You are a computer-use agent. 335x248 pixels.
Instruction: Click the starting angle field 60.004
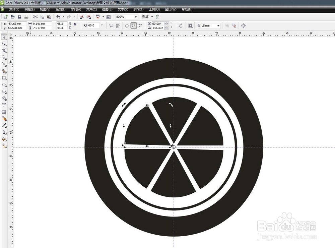point(157,23)
